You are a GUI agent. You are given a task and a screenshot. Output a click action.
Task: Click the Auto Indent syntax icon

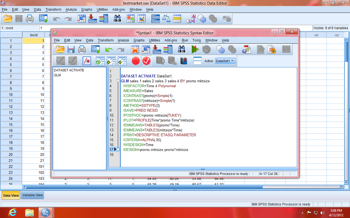point(100,61)
